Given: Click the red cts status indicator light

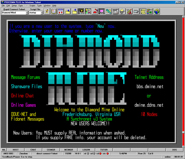Looking at the screenshot, I should [108, 153].
